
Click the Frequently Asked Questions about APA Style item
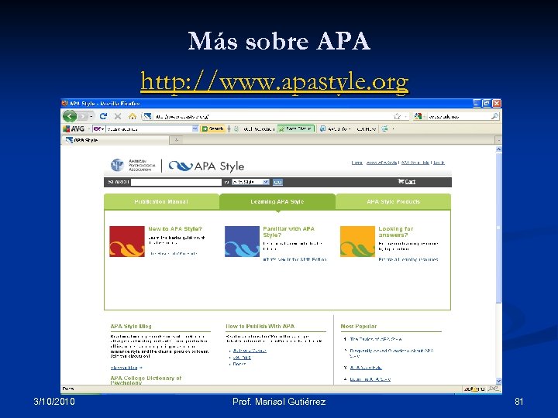coord(391,353)
